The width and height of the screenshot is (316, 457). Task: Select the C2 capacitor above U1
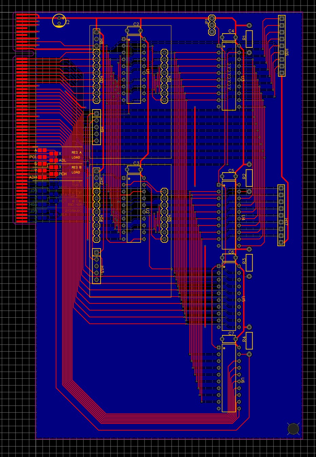134,31
